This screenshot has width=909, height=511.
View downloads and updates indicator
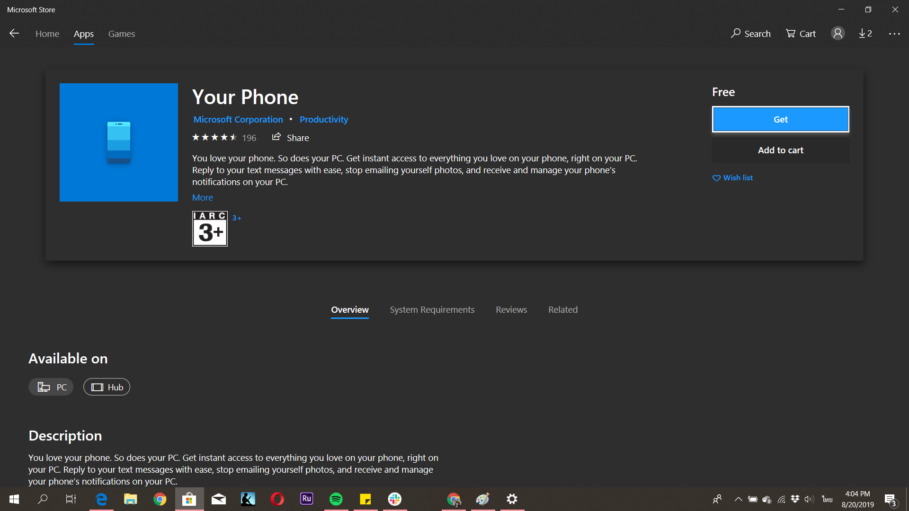pos(865,33)
